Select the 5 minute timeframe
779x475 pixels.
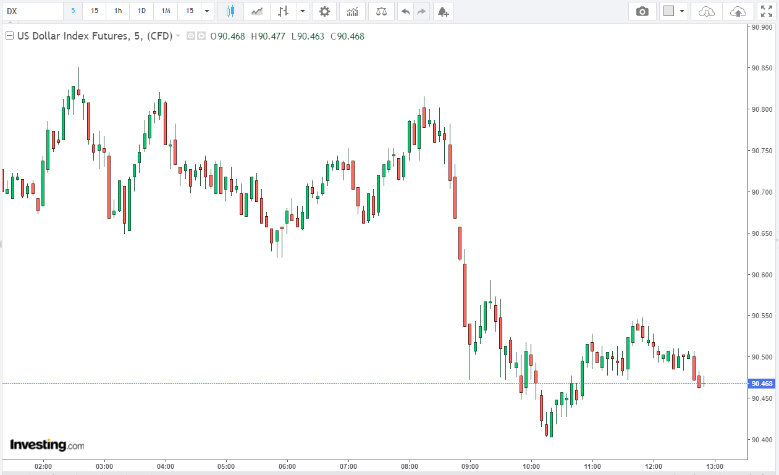pos(73,11)
